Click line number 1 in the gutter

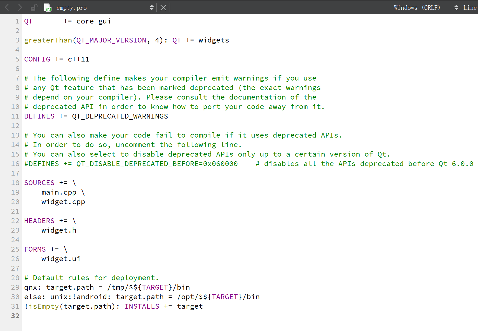(17, 21)
